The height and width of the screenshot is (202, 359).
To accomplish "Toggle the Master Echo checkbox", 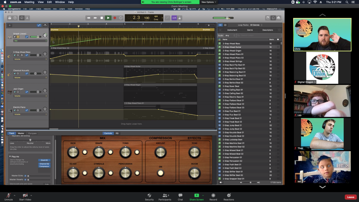I will [25, 176].
